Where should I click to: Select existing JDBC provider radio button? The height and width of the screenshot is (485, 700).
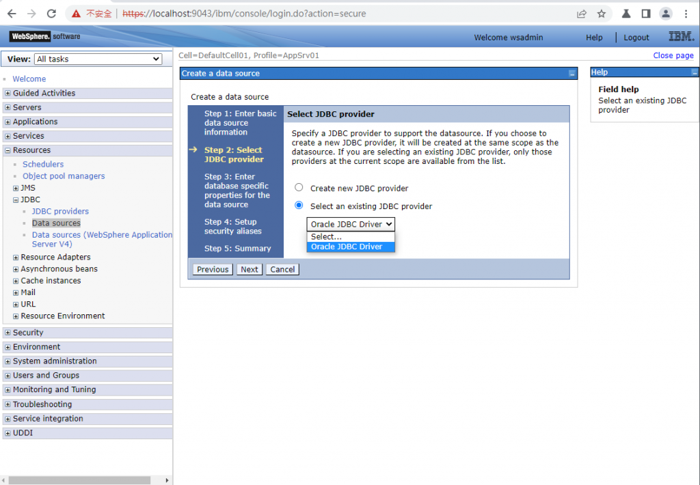(x=299, y=205)
